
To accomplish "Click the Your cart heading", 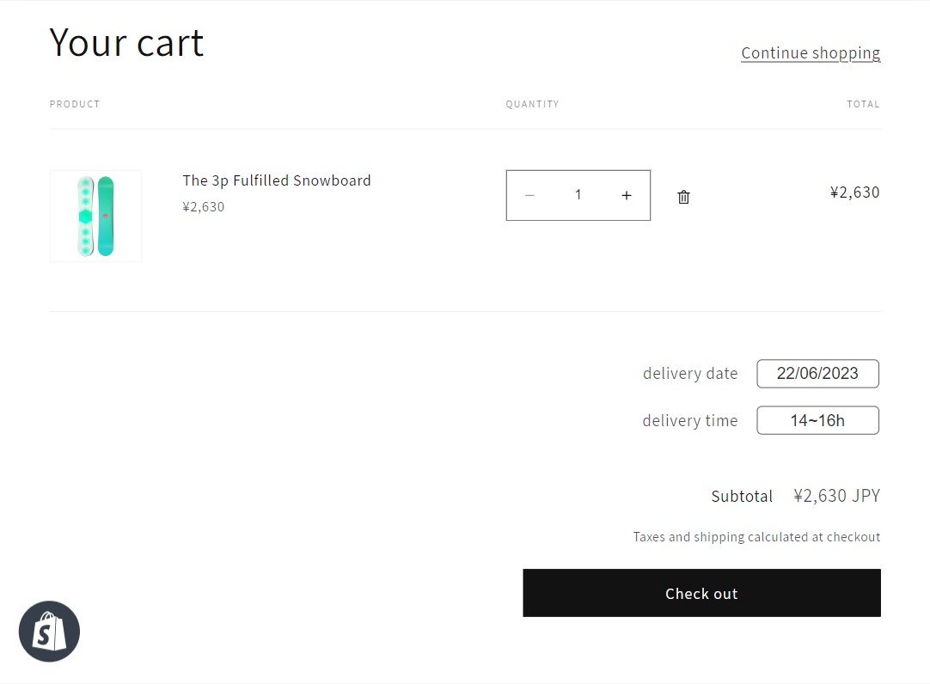I will pyautogui.click(x=126, y=43).
